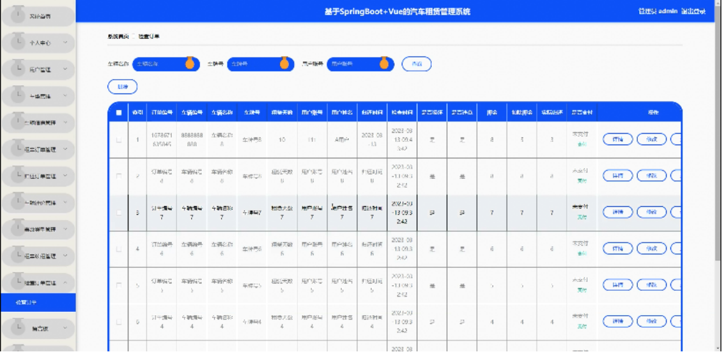The height and width of the screenshot is (352, 722).
Task: Click 修改 for row index 2
Action: tap(651, 175)
